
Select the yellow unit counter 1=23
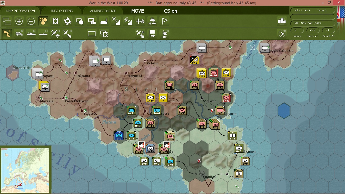pyautogui.click(x=202, y=73)
